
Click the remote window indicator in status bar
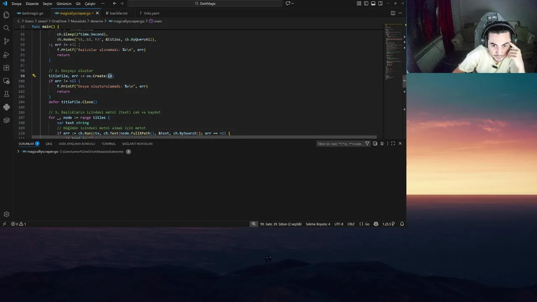click(4, 224)
